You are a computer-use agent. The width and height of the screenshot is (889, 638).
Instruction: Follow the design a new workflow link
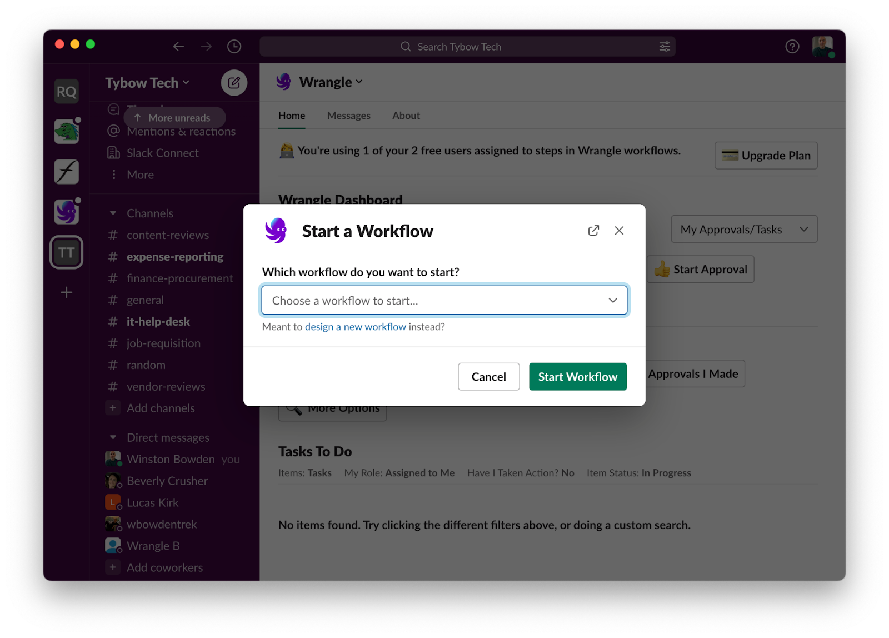click(356, 327)
